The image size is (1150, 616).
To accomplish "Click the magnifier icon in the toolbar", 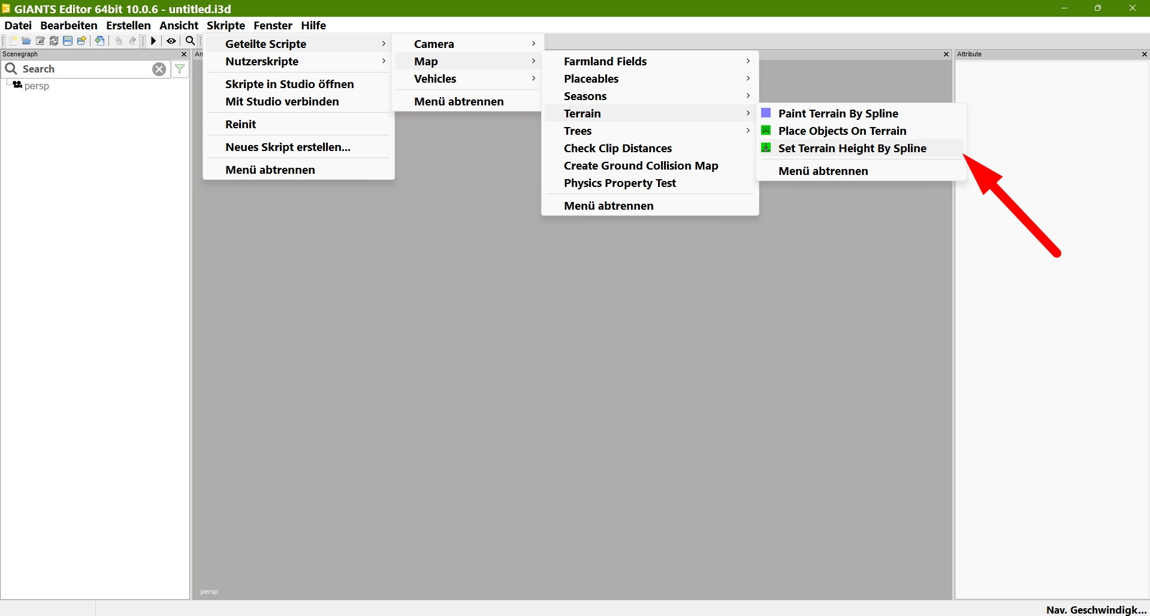I will pos(190,41).
